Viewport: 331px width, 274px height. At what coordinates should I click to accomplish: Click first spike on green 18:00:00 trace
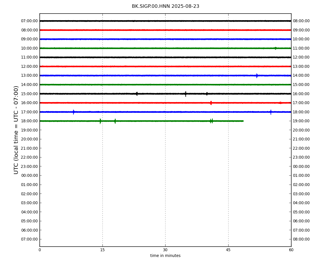[x=100, y=121]
